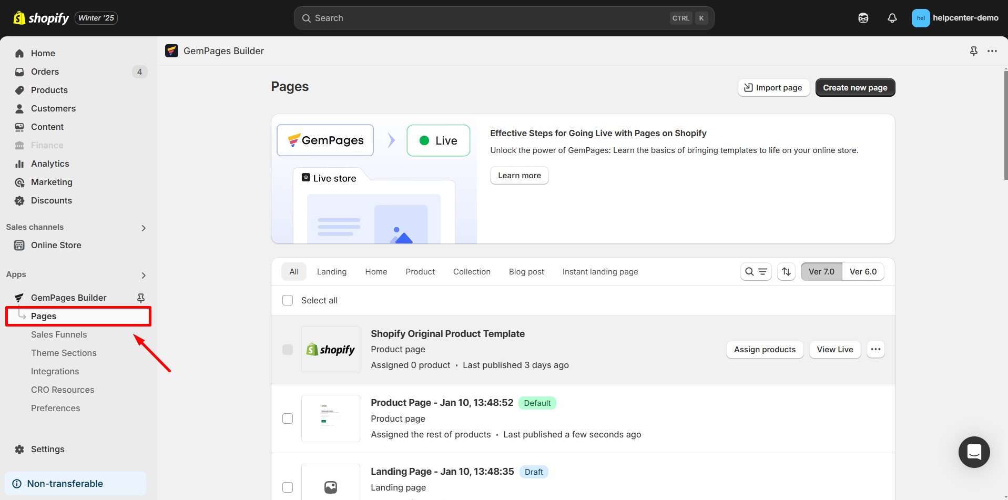Viewport: 1008px width, 500px height.
Task: Pin the app using header pin icon
Action: click(973, 51)
